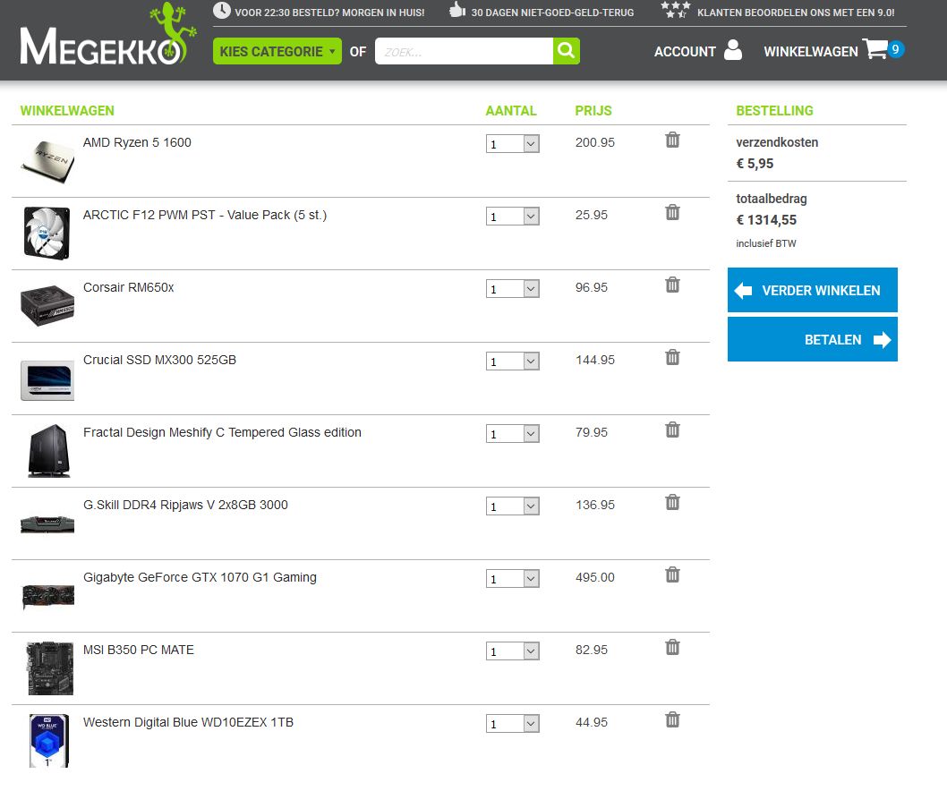Change quantity of Gigabyte GeForce GTX 1070
The width and height of the screenshot is (947, 791).
(x=512, y=578)
